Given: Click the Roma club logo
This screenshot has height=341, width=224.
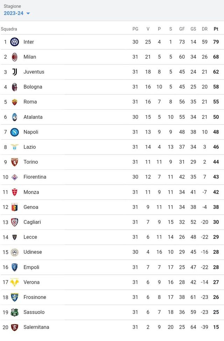Looking at the screenshot, I should 15,102.
